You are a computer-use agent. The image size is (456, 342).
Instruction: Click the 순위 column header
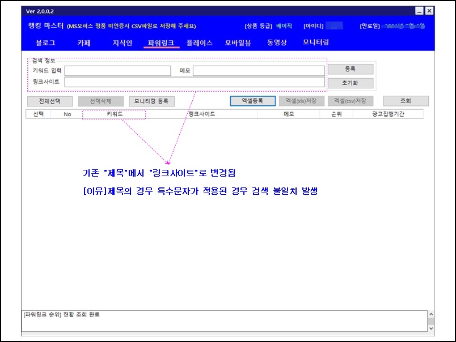[x=337, y=114]
